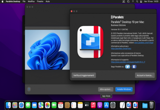Open the Apple menu
Image resolution: width=160 pixels, height=110 pixels.
[x=3, y=1]
